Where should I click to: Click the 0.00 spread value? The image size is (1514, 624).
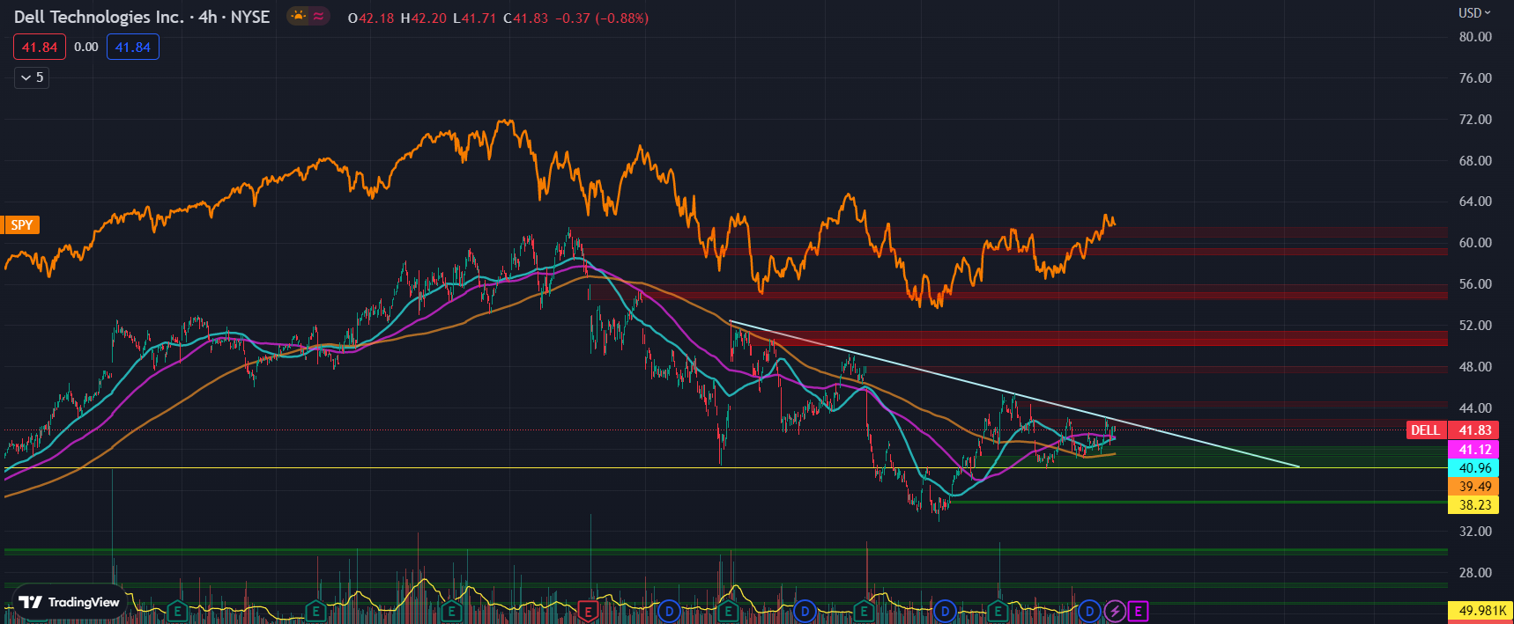pos(86,48)
